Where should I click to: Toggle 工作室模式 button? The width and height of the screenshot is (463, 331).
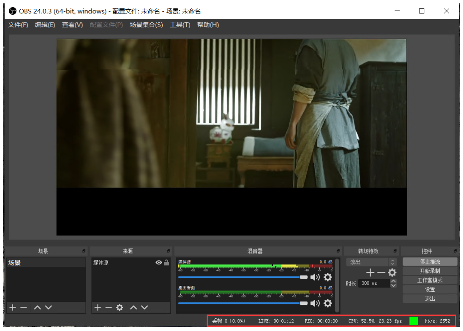coord(430,280)
